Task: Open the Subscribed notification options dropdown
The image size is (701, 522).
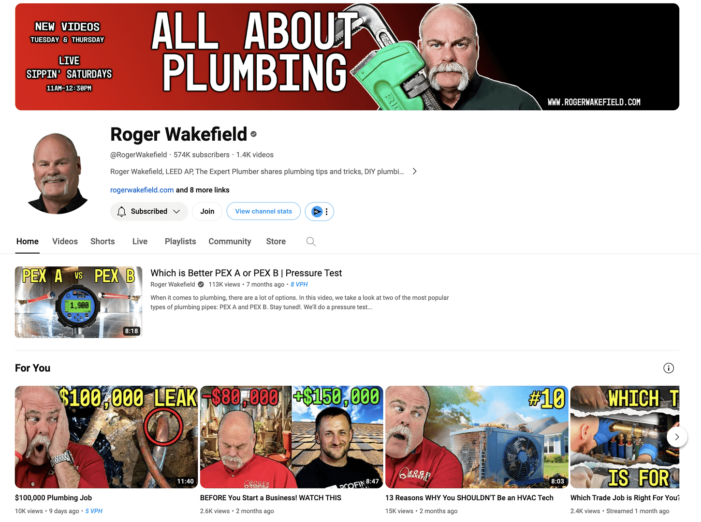Action: click(x=176, y=211)
